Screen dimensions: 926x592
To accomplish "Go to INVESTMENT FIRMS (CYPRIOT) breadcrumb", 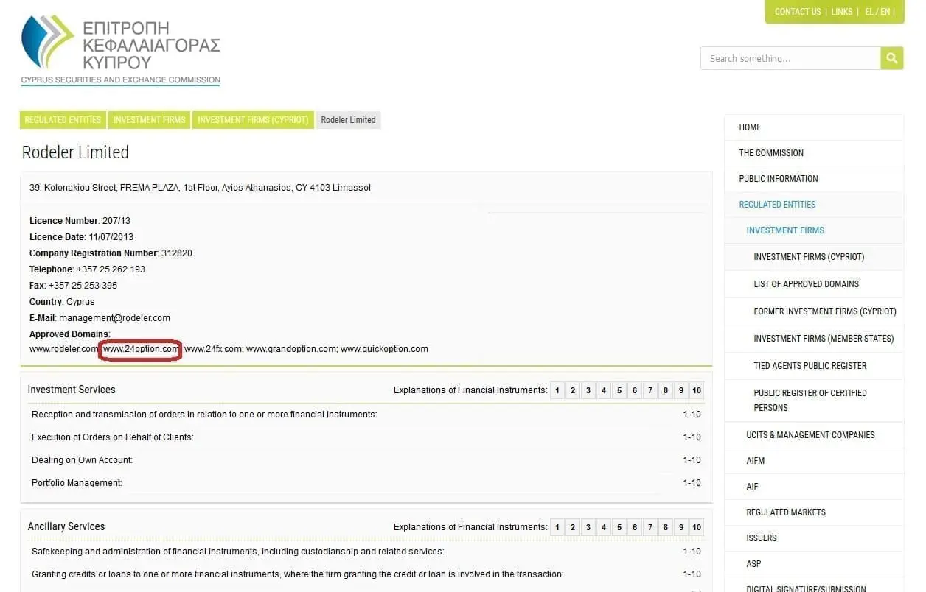I will tap(253, 120).
